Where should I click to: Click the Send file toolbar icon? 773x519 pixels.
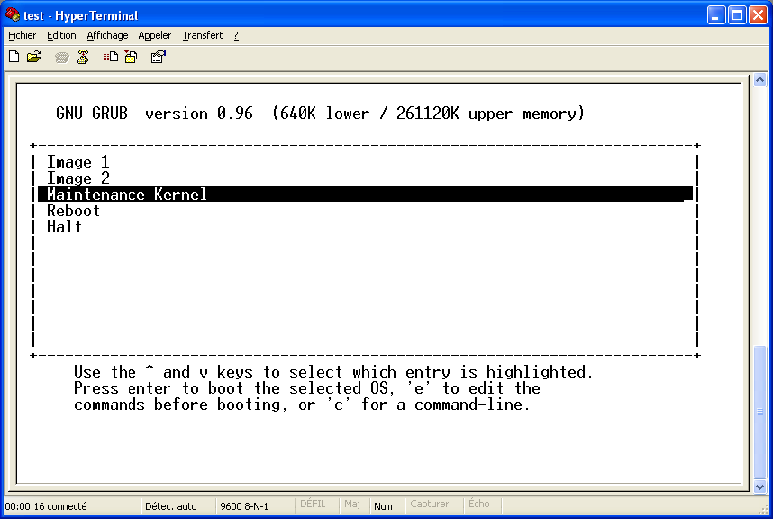(111, 57)
